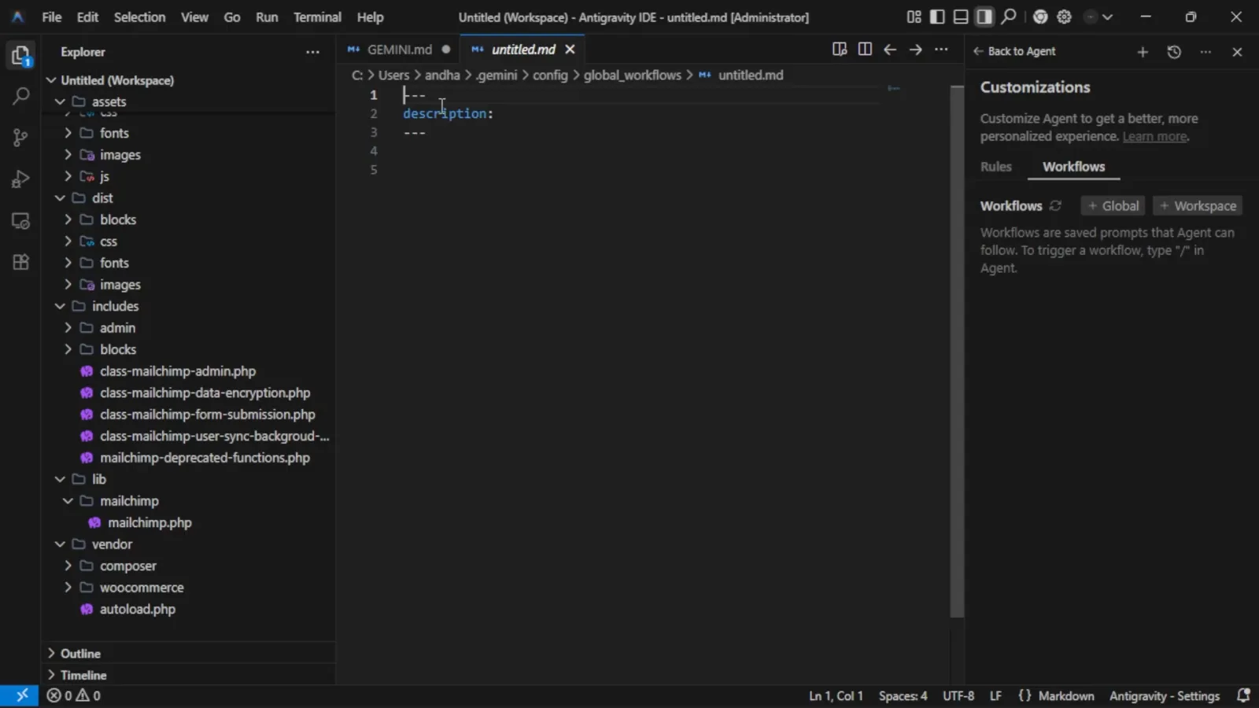Toggle bottom panel visibility

[x=961, y=17]
